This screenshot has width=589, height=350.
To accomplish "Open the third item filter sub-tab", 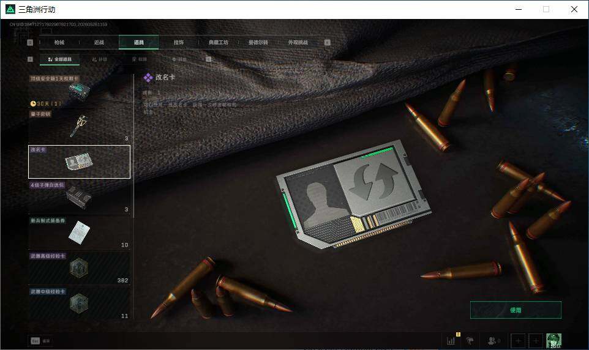I will pos(140,59).
